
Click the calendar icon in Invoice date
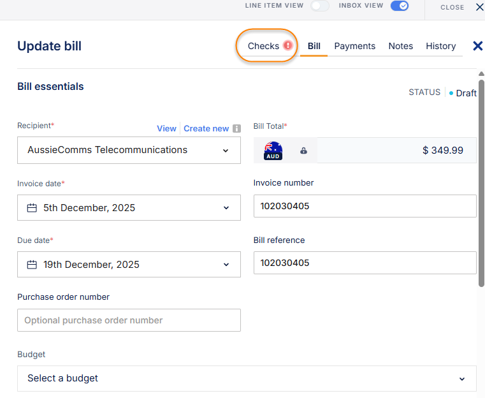pos(32,208)
